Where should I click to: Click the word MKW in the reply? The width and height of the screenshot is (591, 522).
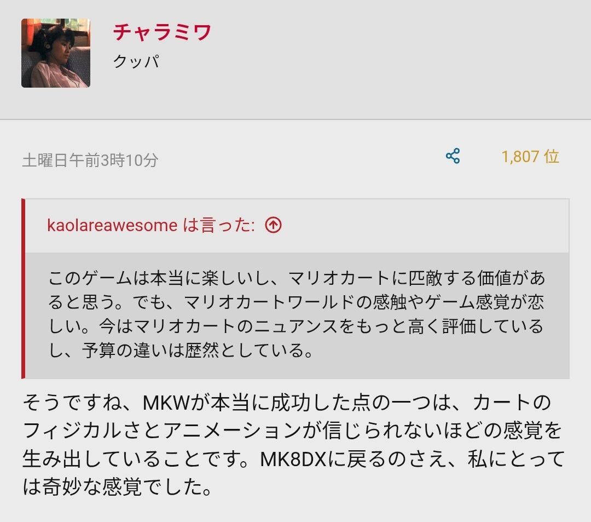click(x=166, y=403)
